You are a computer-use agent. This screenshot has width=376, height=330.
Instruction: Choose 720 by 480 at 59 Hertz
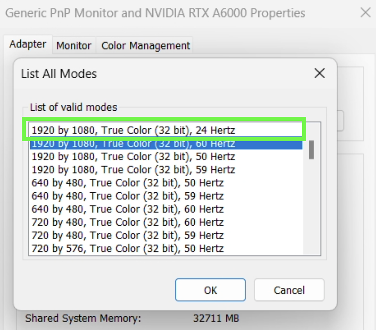(127, 235)
